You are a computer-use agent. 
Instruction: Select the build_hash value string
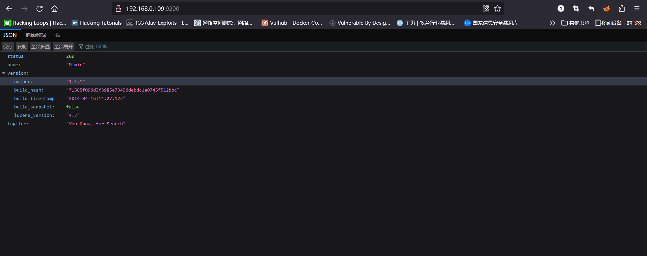pos(123,90)
